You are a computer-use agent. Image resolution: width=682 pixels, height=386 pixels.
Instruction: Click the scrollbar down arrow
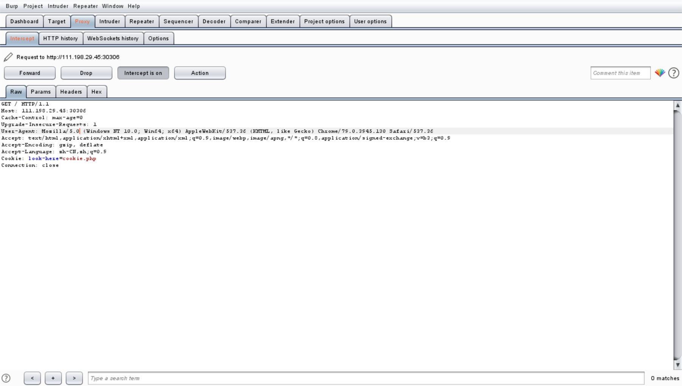(677, 365)
